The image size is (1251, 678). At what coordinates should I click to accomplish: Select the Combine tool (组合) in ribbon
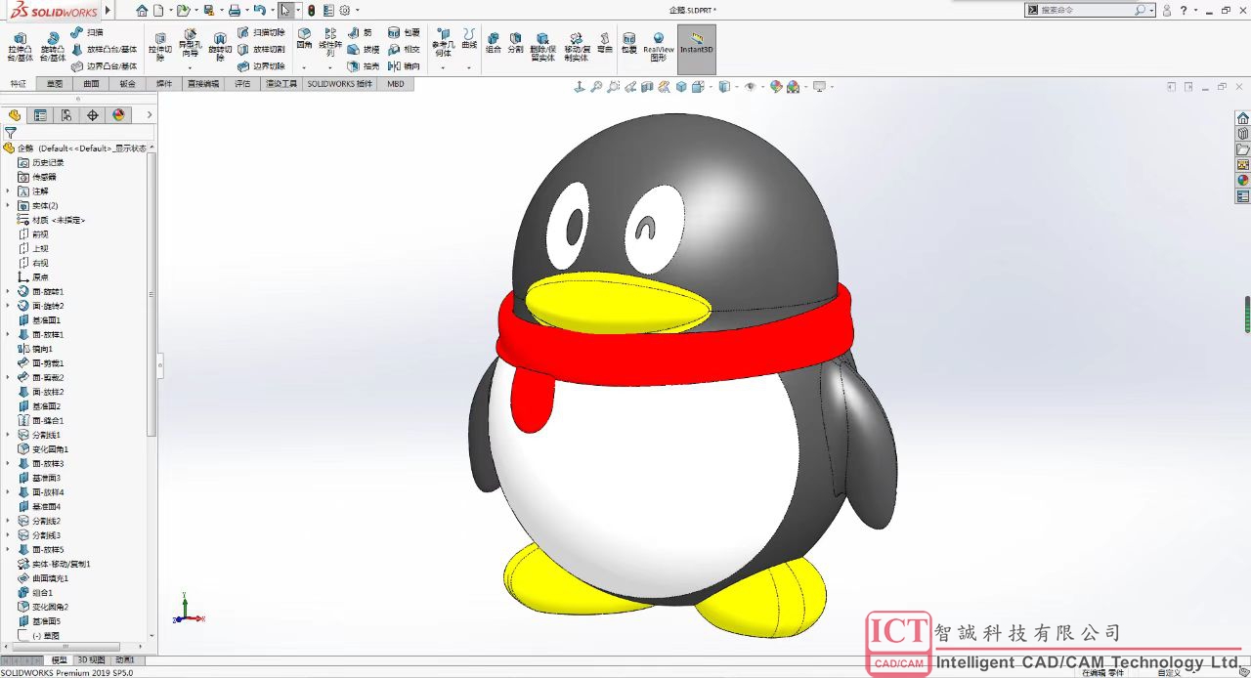(x=493, y=42)
